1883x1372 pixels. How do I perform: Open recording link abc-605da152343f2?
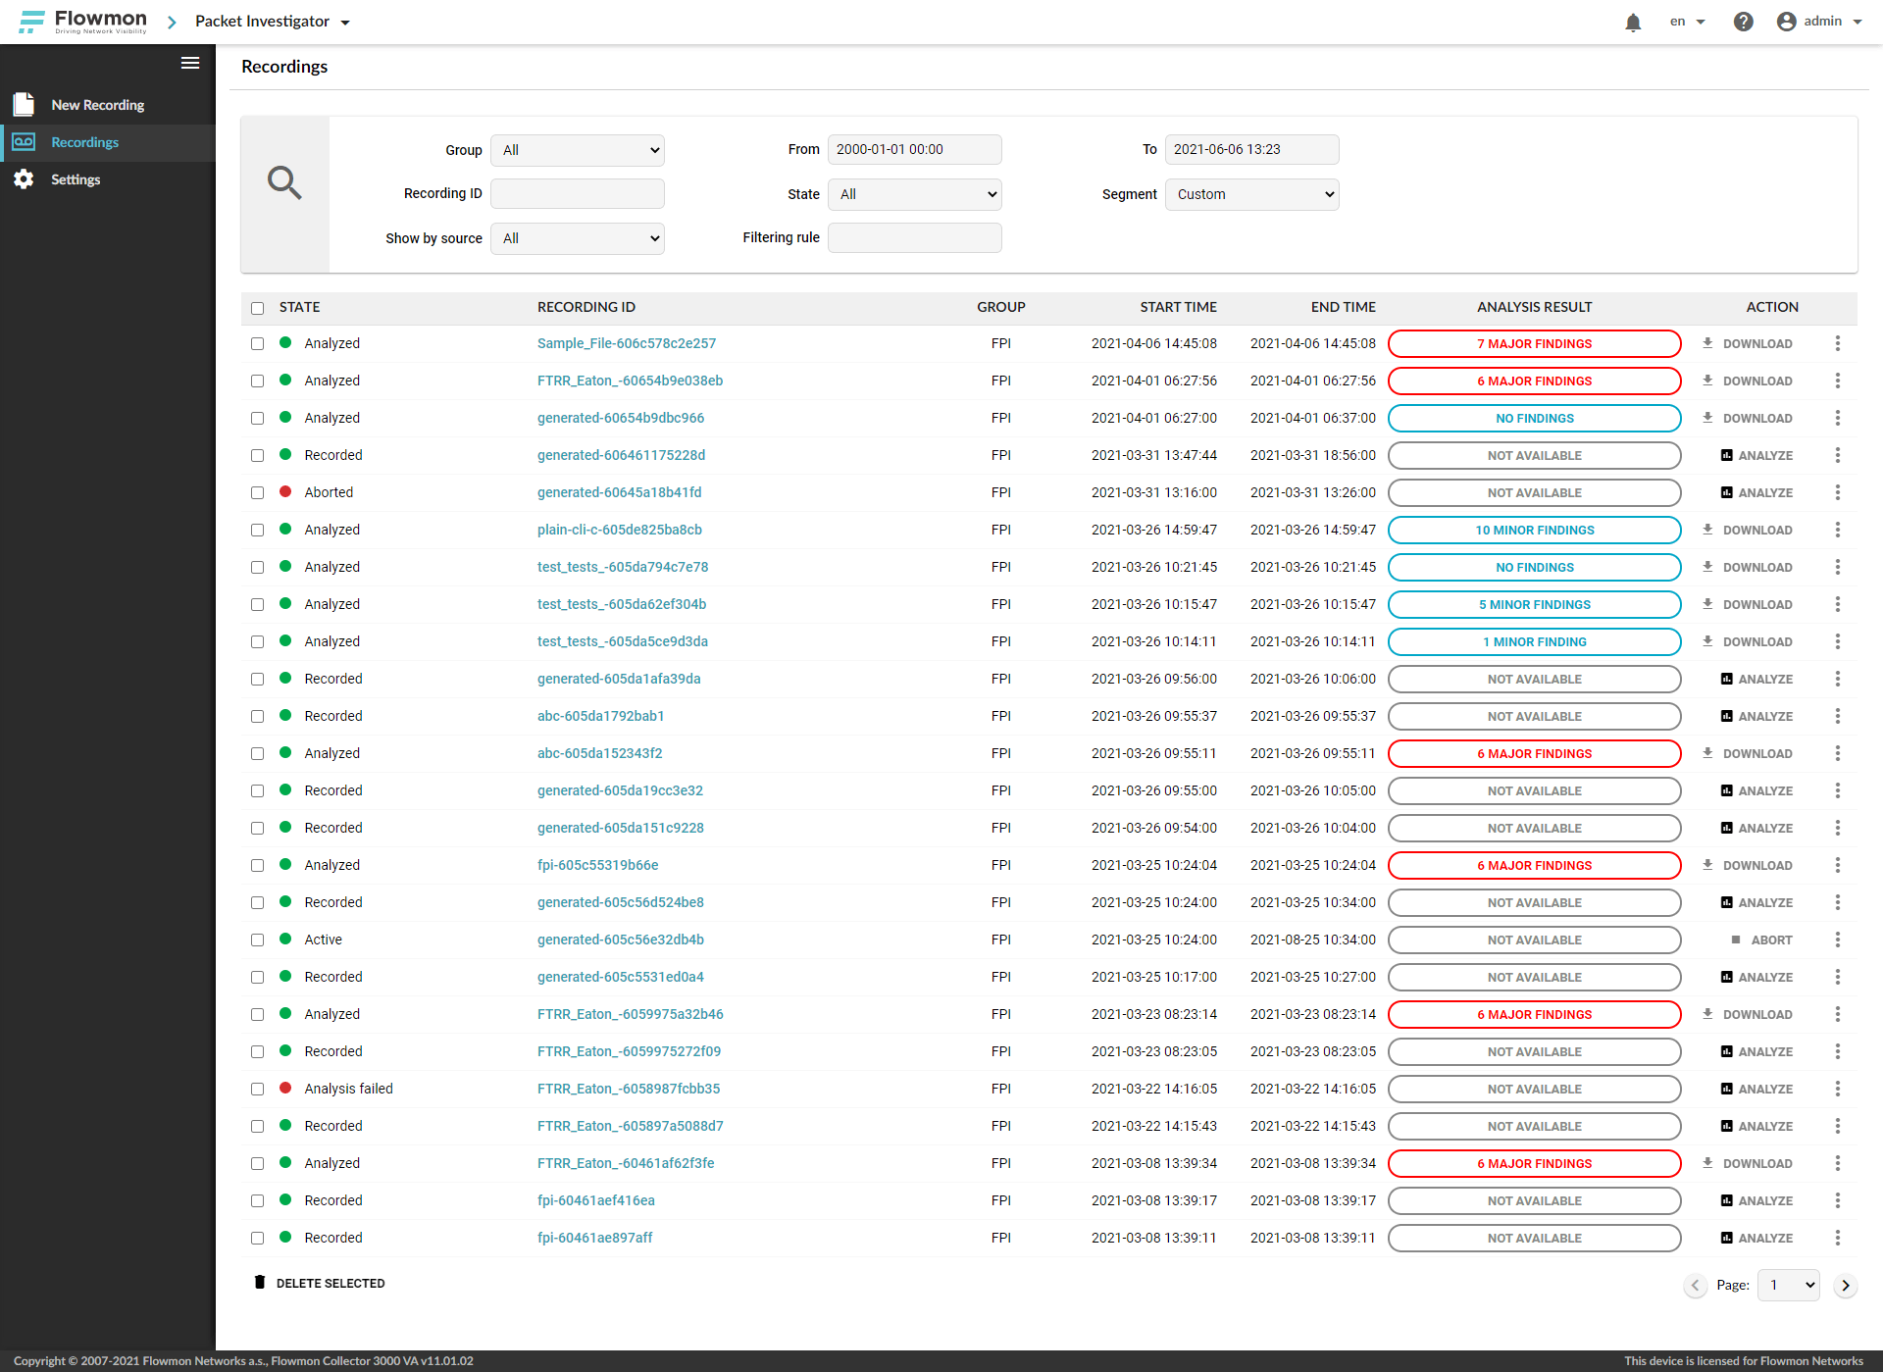599,753
